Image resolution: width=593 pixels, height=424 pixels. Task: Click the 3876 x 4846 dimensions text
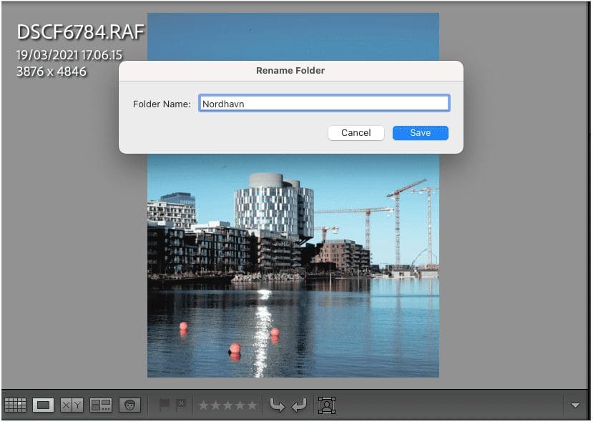pyautogui.click(x=52, y=72)
